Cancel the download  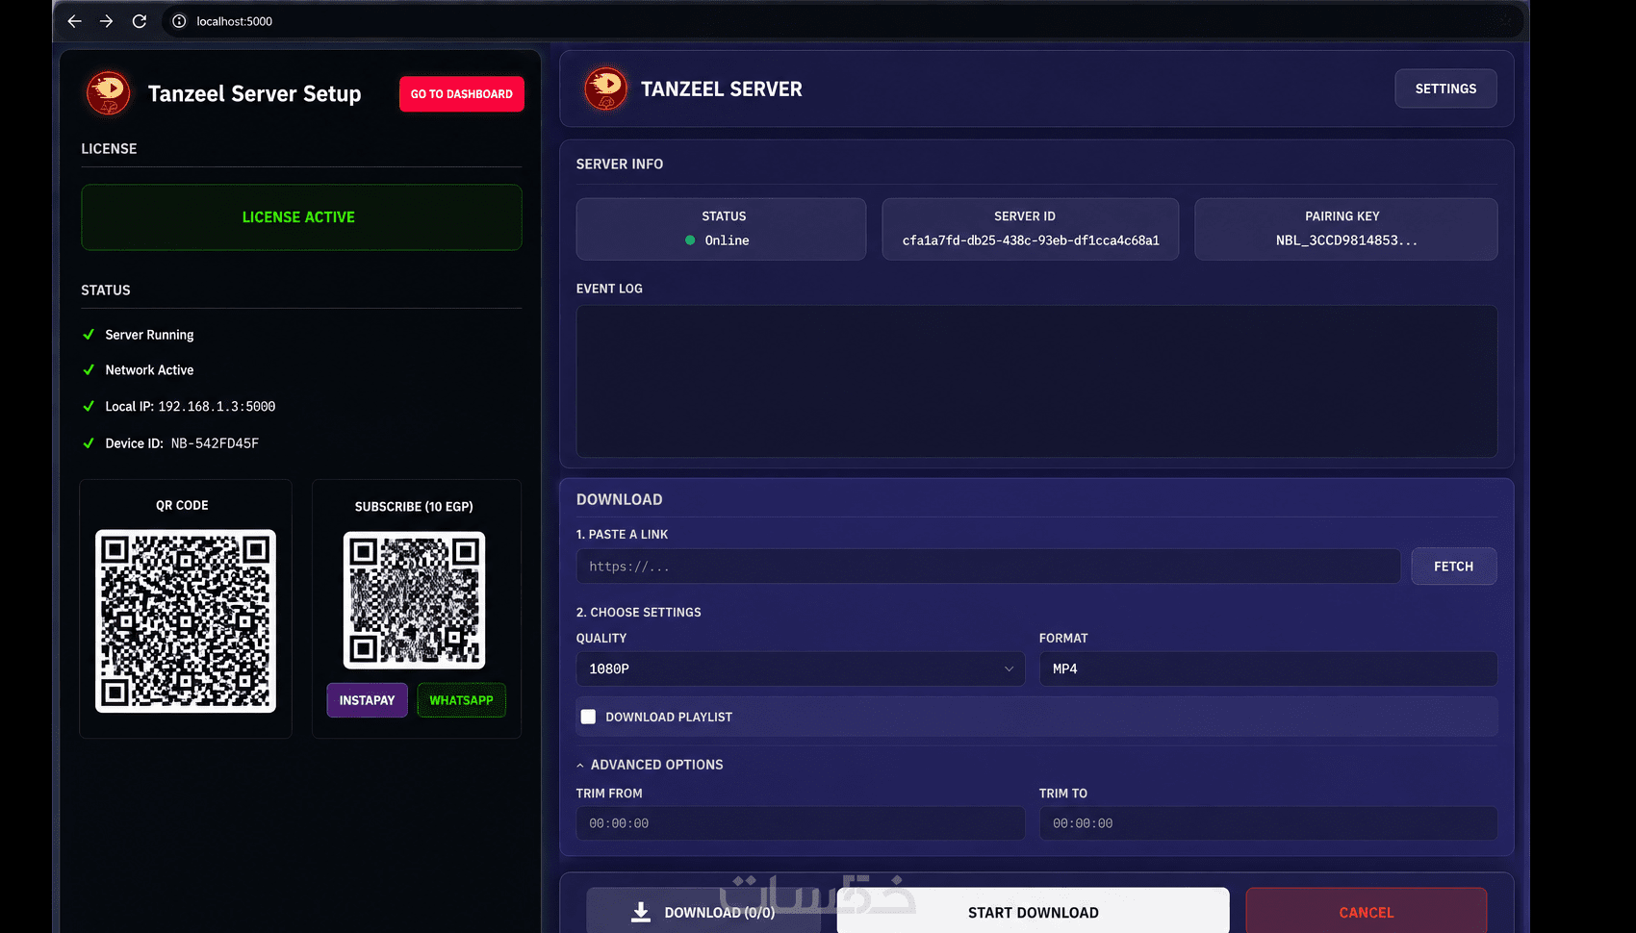point(1367,912)
